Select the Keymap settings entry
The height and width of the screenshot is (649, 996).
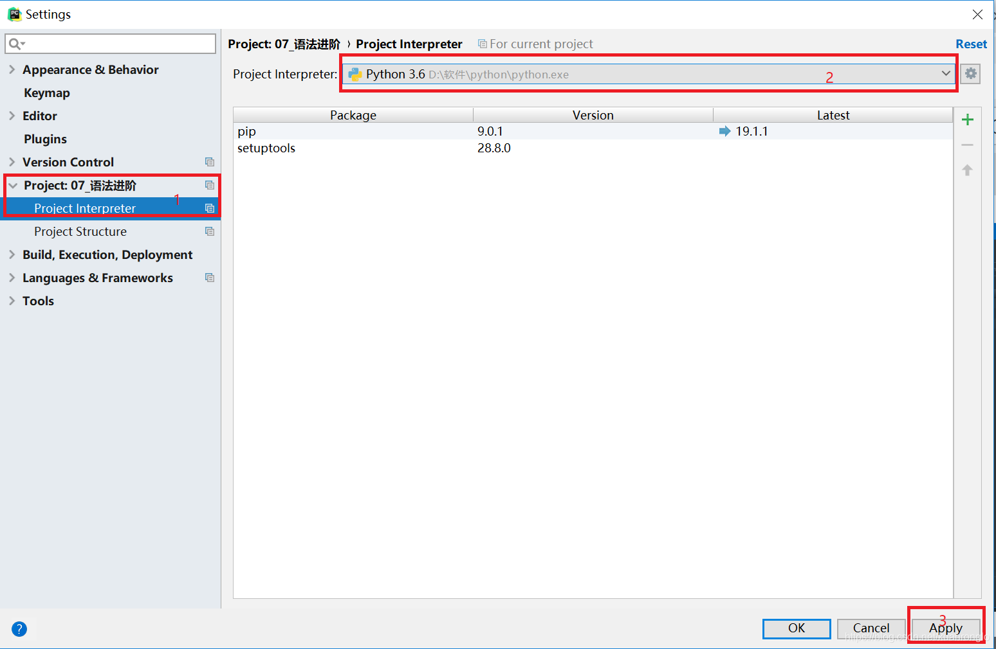pyautogui.click(x=46, y=93)
